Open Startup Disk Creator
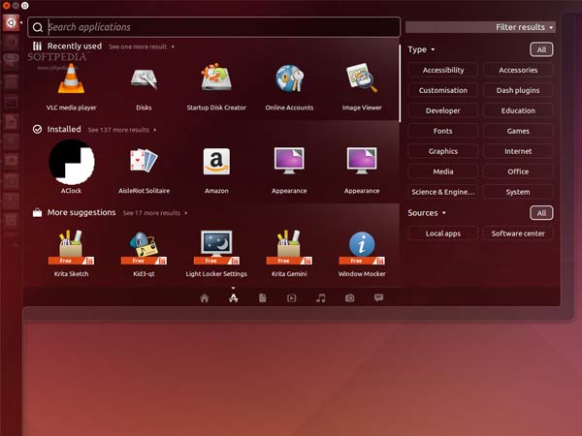This screenshot has width=582, height=436. coord(216,78)
